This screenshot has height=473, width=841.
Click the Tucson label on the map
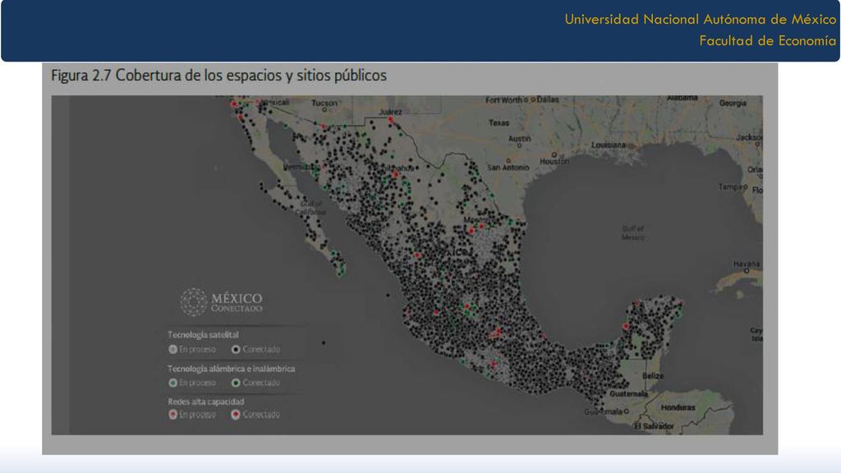click(x=324, y=103)
